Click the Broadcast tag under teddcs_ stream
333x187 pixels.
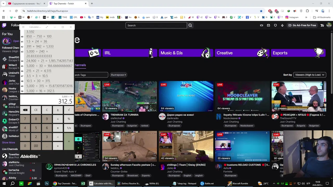click(133, 176)
